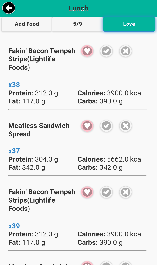Mark Meatless Sandwich Spread with checkmark
The height and width of the screenshot is (265, 157).
pos(106,126)
